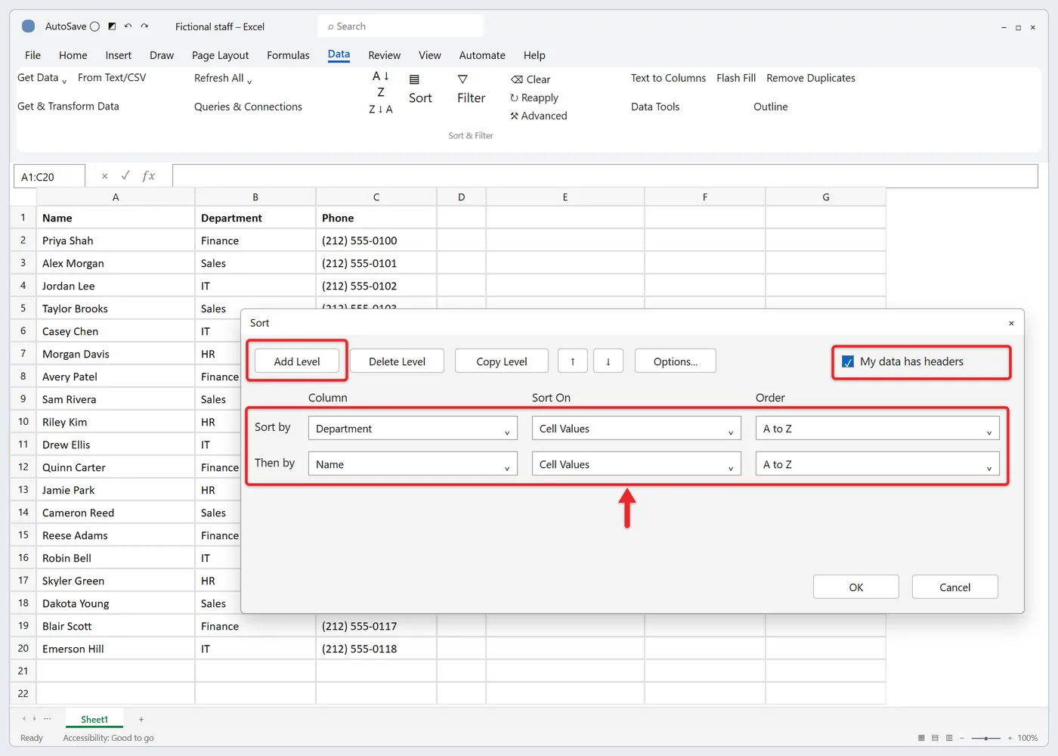Open the Sort On dropdown in Sort by row

point(636,428)
